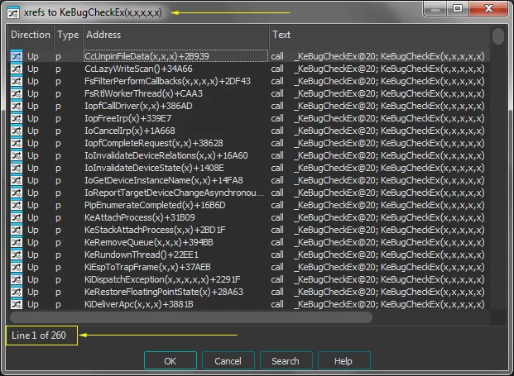
Task: Select the KeAttachProcess(x)+31B09 address
Action: point(140,217)
